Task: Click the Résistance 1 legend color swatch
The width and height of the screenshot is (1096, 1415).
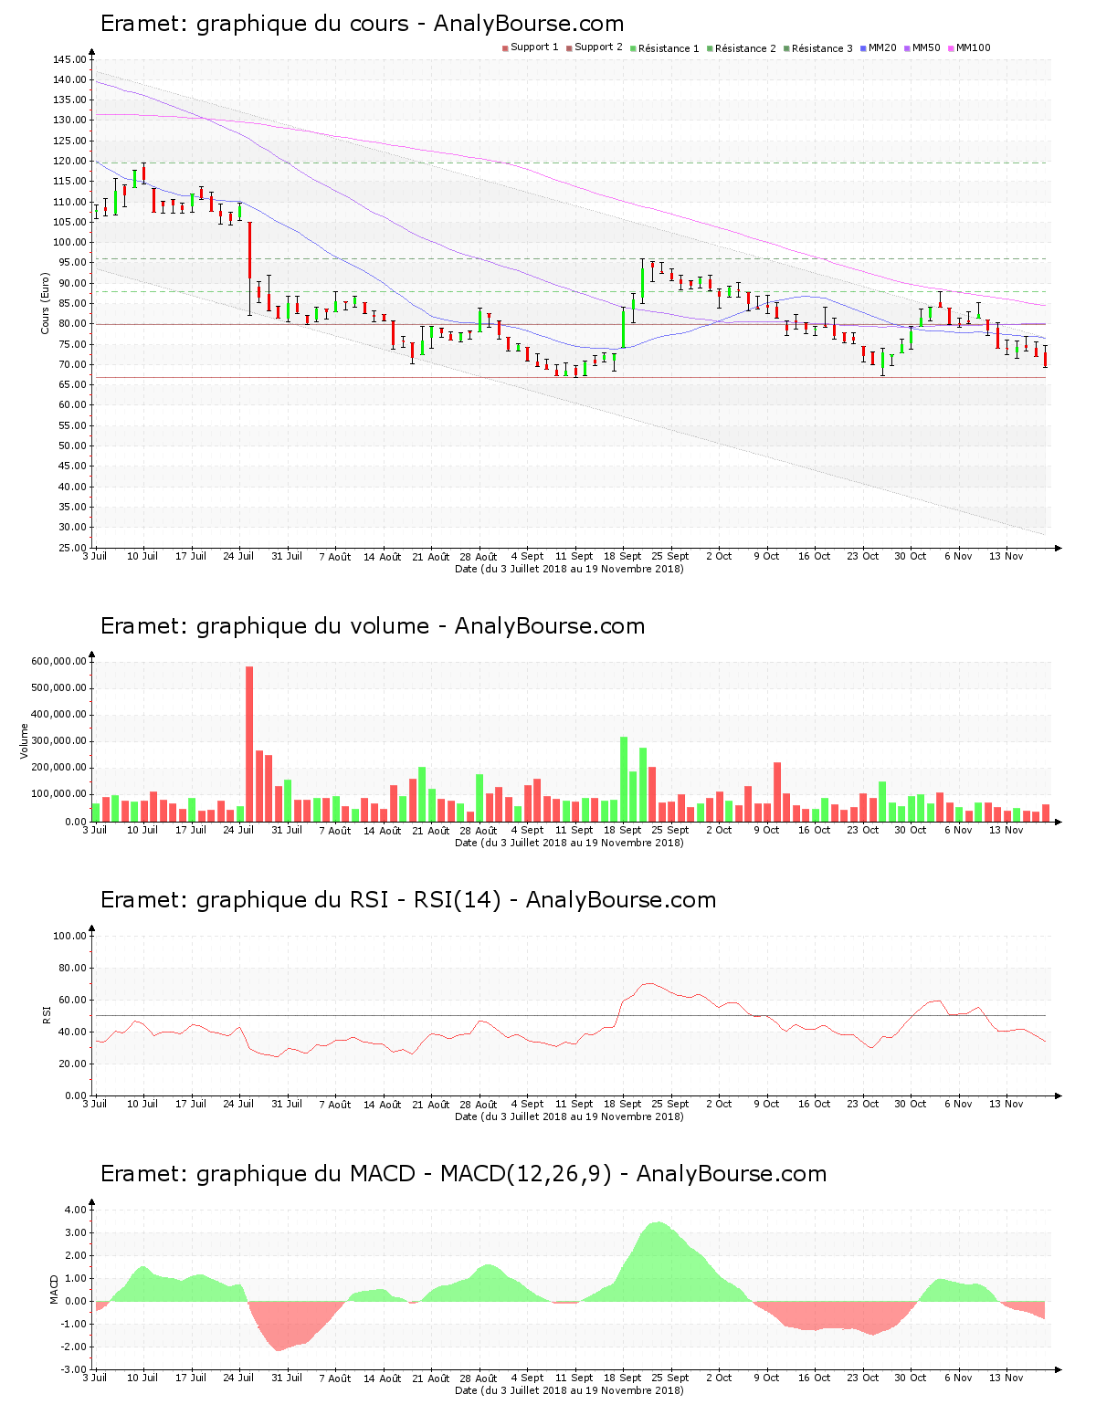Action: pos(633,48)
